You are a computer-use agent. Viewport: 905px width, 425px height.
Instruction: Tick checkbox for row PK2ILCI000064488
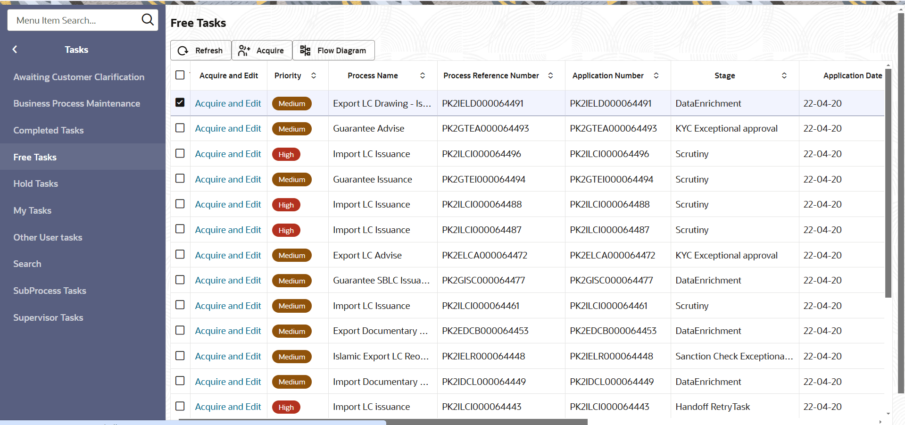click(x=180, y=204)
